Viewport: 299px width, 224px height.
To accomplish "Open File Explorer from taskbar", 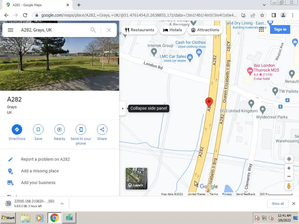I will (x=25, y=218).
